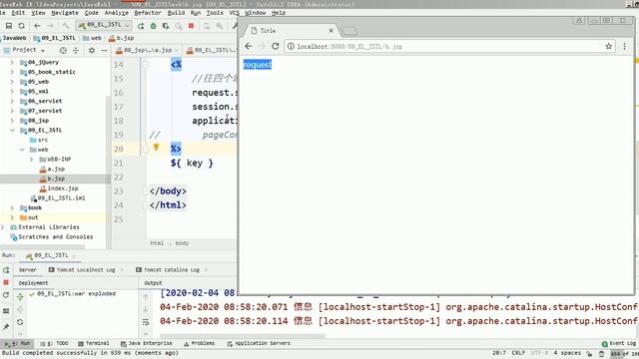Open the Terminal tool window

(94, 343)
